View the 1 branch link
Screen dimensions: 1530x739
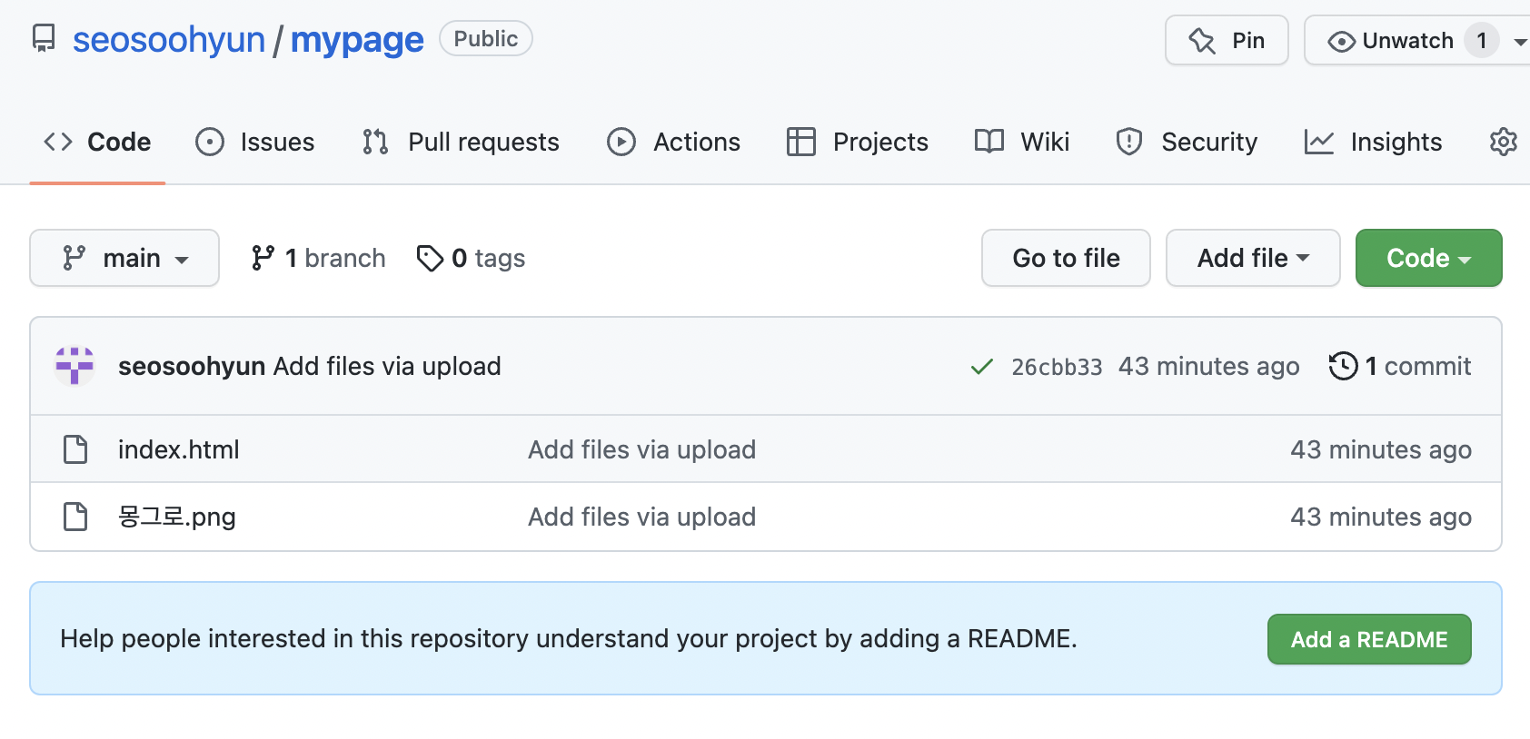[318, 258]
